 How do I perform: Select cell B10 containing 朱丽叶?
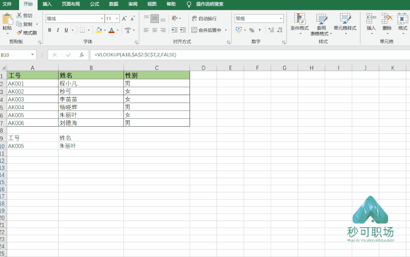point(91,146)
